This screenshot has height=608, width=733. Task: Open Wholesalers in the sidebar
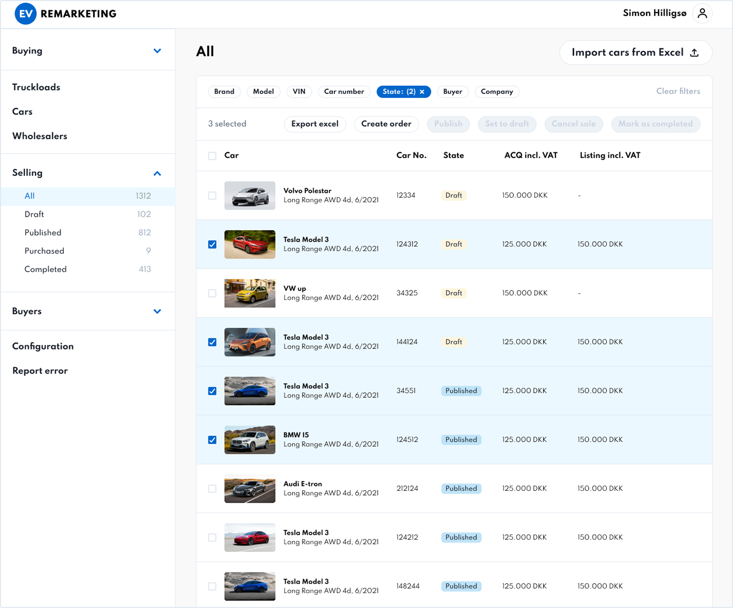click(x=40, y=136)
